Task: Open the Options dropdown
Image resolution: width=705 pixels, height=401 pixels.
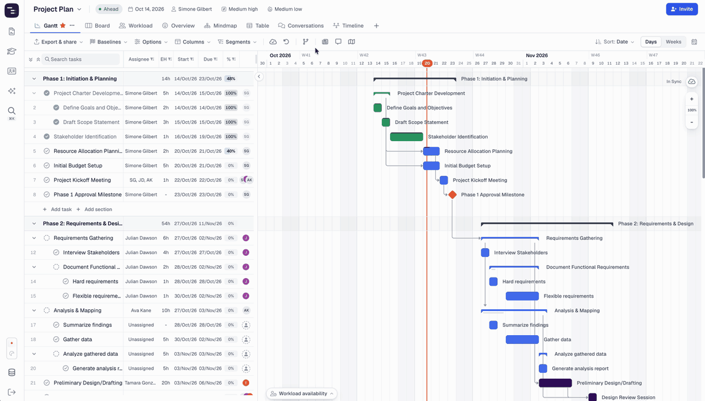Action: 151,42
